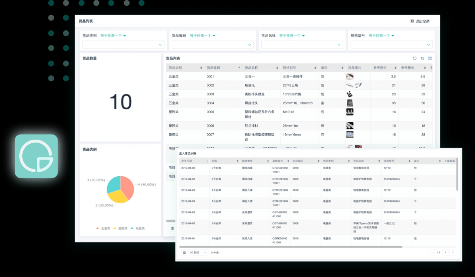Click the goods code cell 0001

(x=210, y=76)
